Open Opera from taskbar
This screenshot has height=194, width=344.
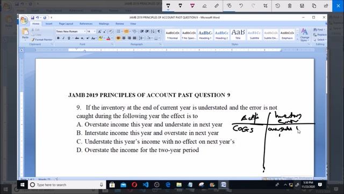click(x=134, y=185)
